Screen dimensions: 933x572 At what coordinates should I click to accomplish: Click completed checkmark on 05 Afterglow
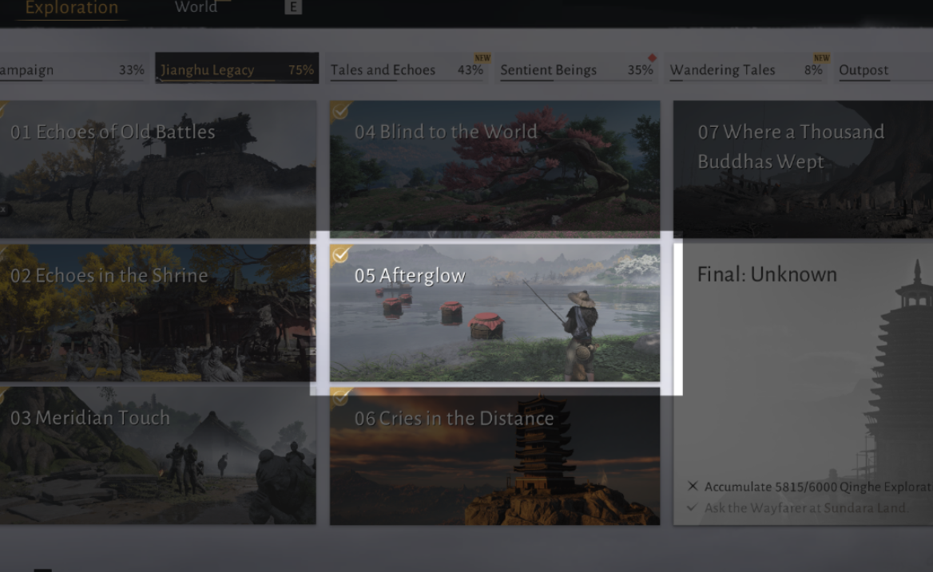[340, 254]
